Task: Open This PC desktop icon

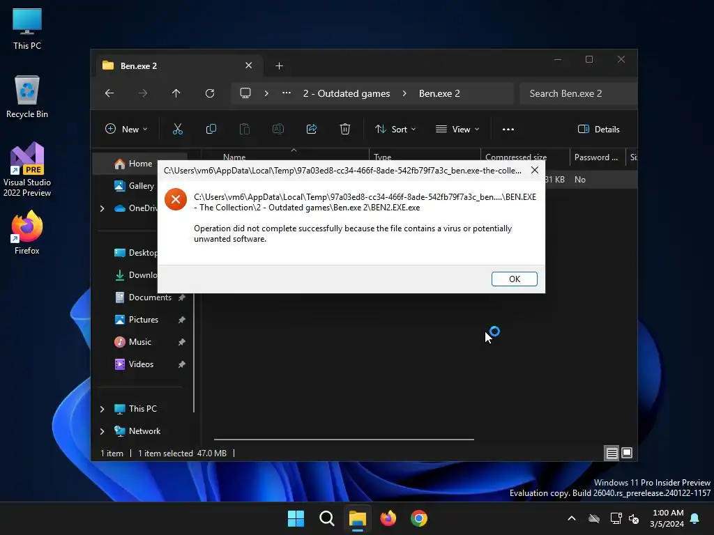Action: pyautogui.click(x=27, y=29)
